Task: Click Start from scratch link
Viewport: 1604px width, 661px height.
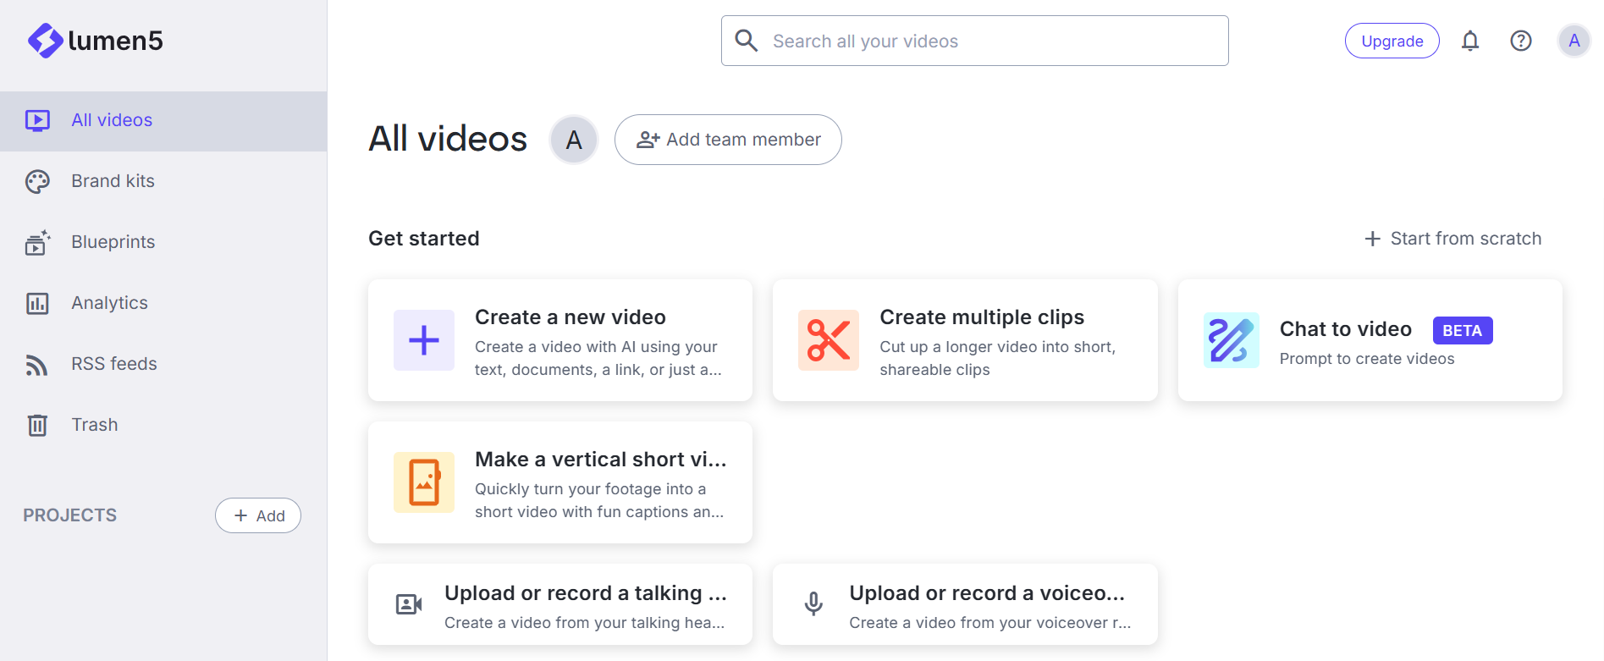Action: tap(1453, 239)
